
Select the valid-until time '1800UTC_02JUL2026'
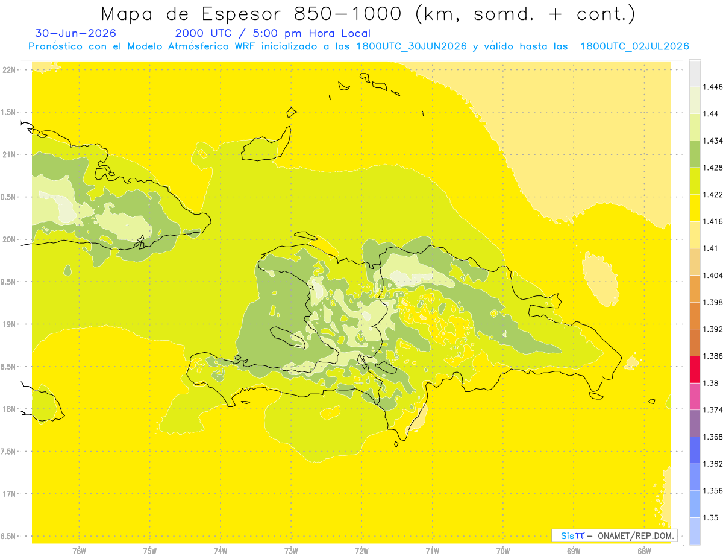(x=634, y=46)
